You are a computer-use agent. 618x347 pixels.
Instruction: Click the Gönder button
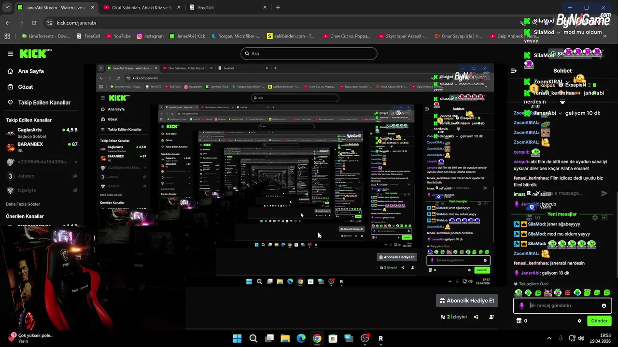click(x=599, y=320)
